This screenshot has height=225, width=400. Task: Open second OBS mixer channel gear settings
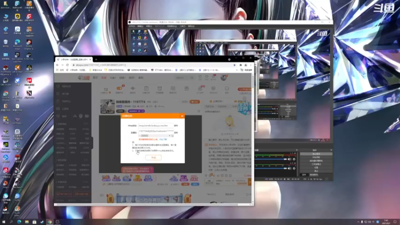[x=294, y=168]
